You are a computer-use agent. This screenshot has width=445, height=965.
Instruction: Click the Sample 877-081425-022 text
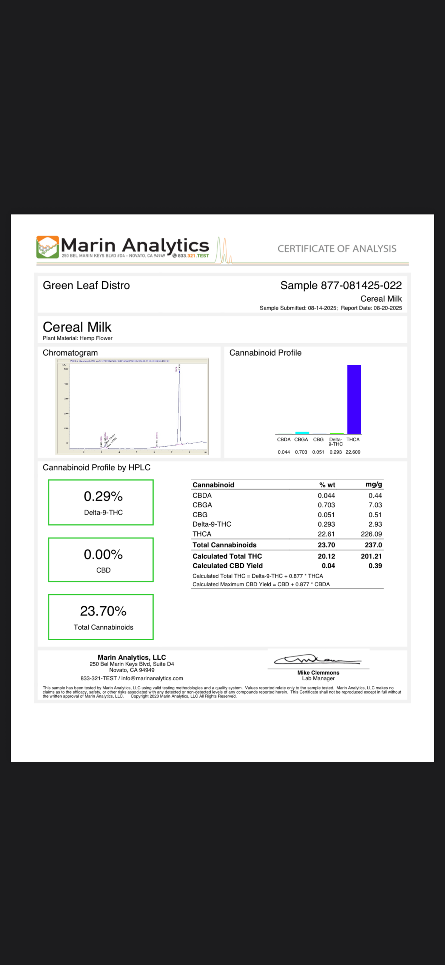tap(341, 285)
